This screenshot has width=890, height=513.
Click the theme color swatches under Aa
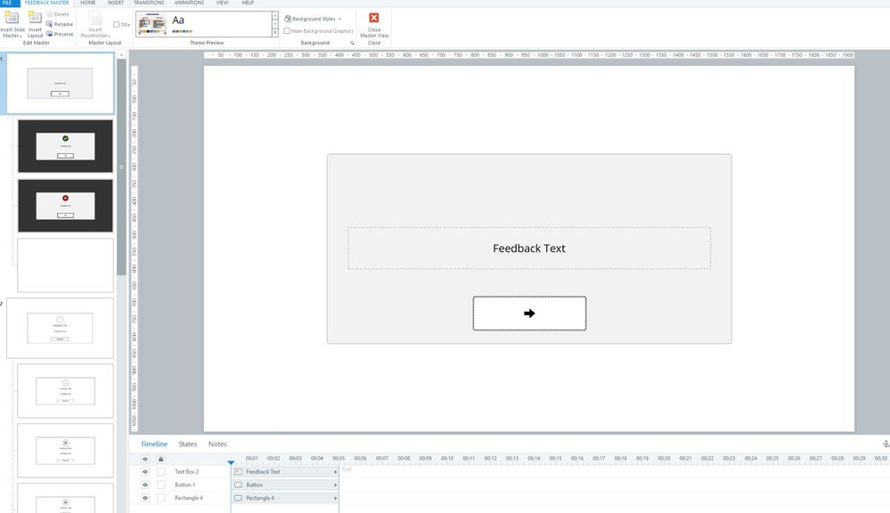coord(183,31)
